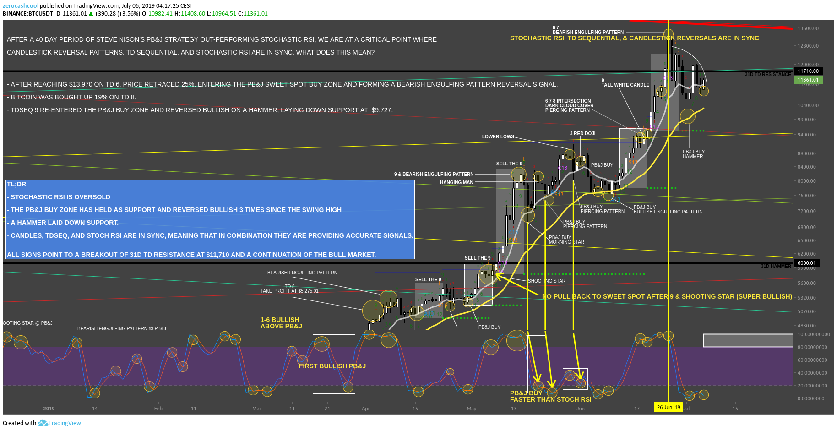Image resolution: width=837 pixels, height=431 pixels.
Task: Click the May label on time axis
Action: [x=472, y=409]
